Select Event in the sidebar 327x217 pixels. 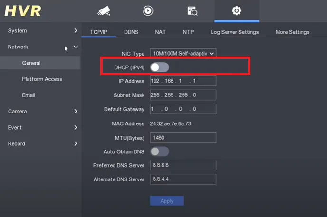click(x=15, y=127)
